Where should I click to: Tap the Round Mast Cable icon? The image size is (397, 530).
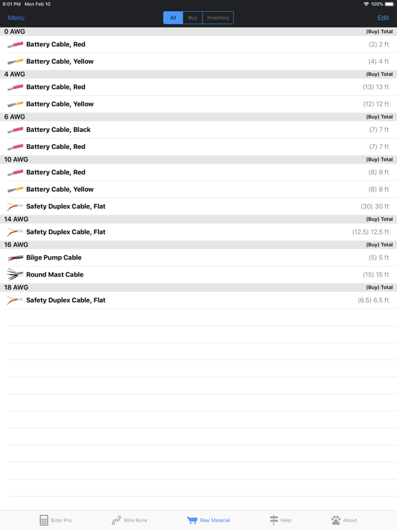(x=15, y=275)
